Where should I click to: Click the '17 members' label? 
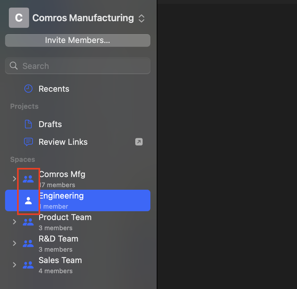[57, 185]
